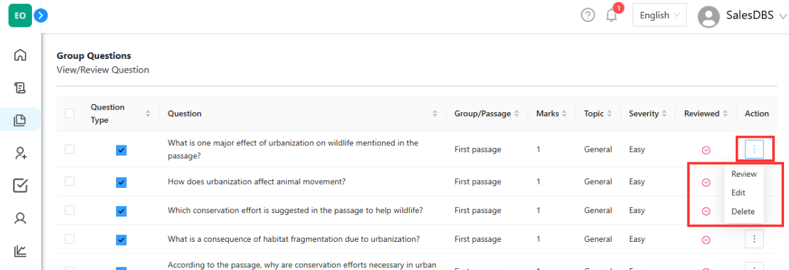Viewport: 789px width, 270px height.
Task: Open the analytics chart sidebar icon
Action: (x=20, y=251)
